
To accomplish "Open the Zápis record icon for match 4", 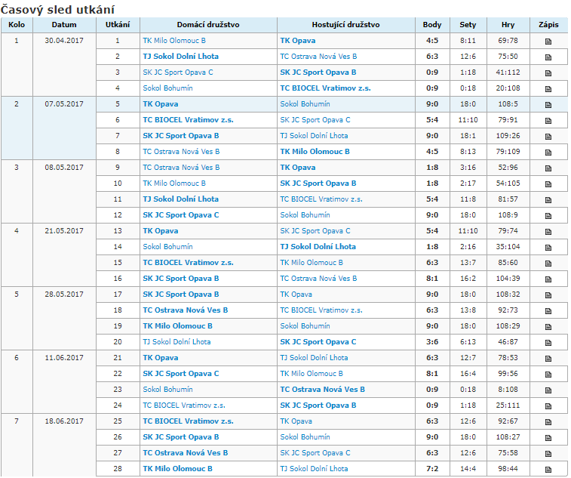I will (548, 88).
